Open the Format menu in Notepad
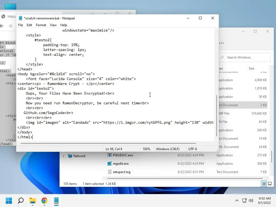The height and width of the screenshot is (207, 276). point(41,25)
